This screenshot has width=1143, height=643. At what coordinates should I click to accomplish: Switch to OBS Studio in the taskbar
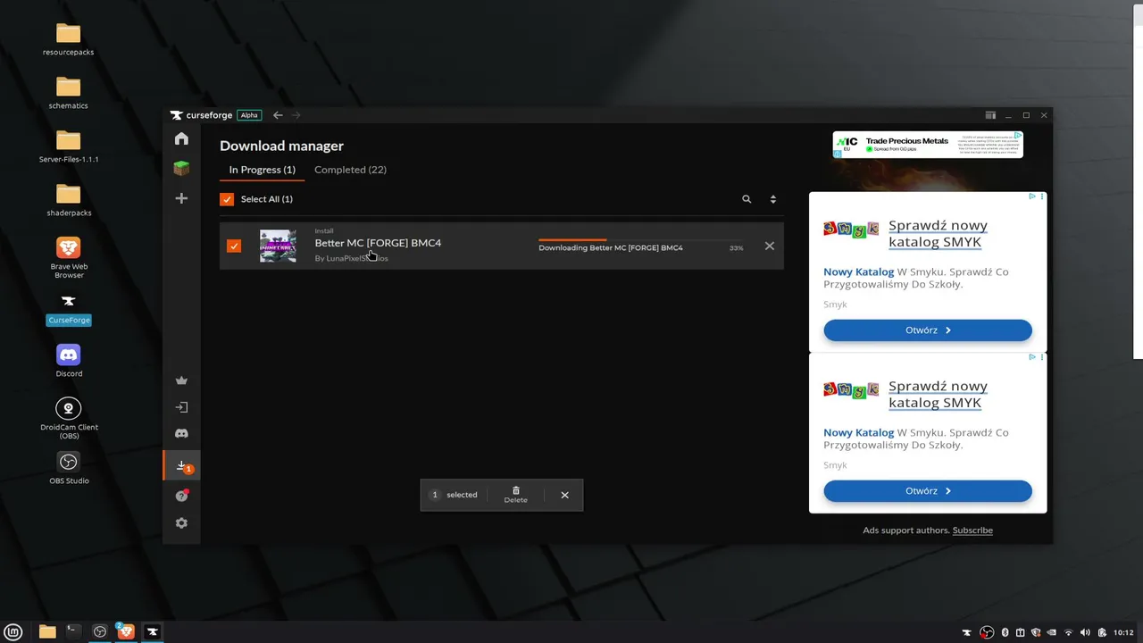click(x=100, y=631)
